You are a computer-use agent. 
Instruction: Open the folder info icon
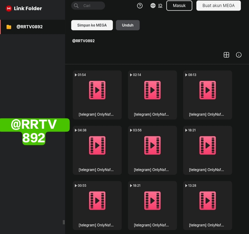[x=239, y=55]
